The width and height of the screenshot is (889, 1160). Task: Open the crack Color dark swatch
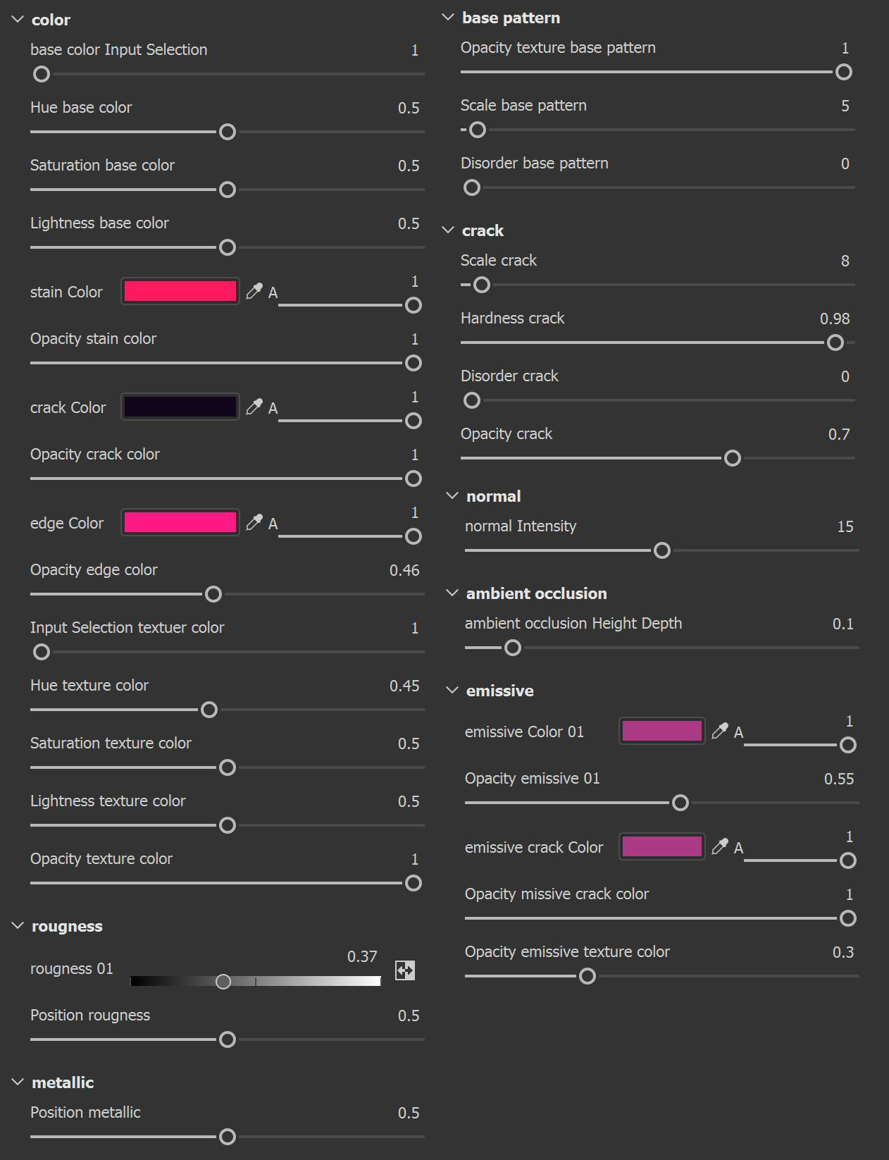point(180,407)
